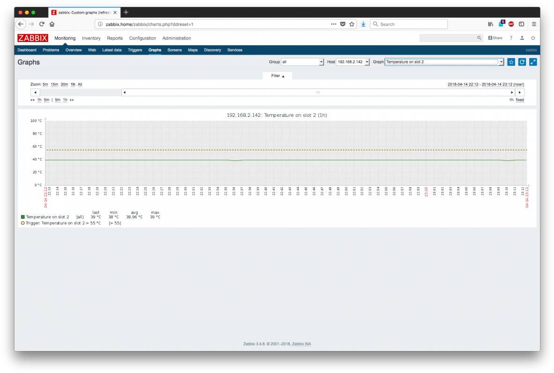Select the 5m zoom link
The width and height of the screenshot is (554, 373).
coord(45,84)
